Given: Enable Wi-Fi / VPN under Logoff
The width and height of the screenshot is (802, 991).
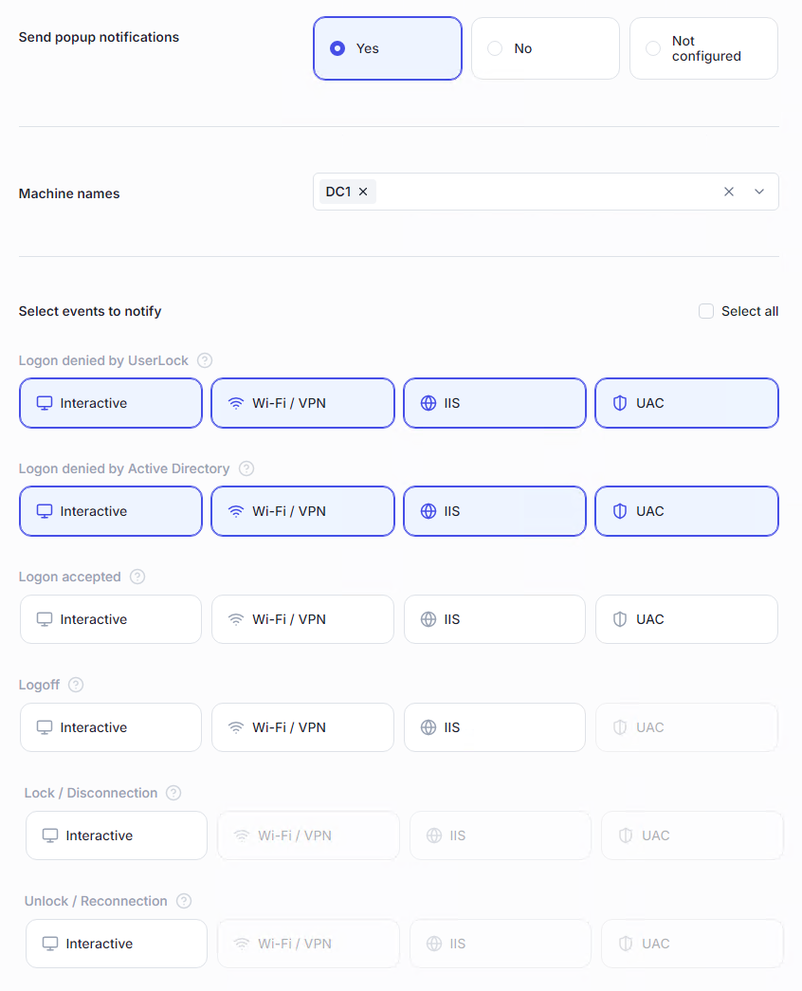Looking at the screenshot, I should click(302, 727).
